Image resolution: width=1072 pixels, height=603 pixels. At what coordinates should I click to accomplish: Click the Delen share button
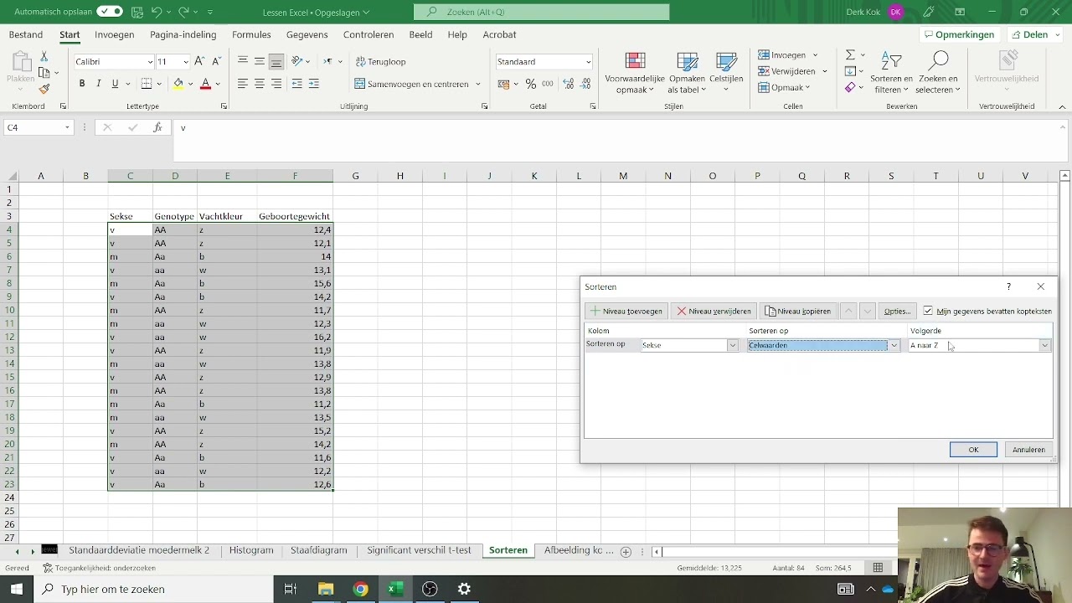(1035, 34)
